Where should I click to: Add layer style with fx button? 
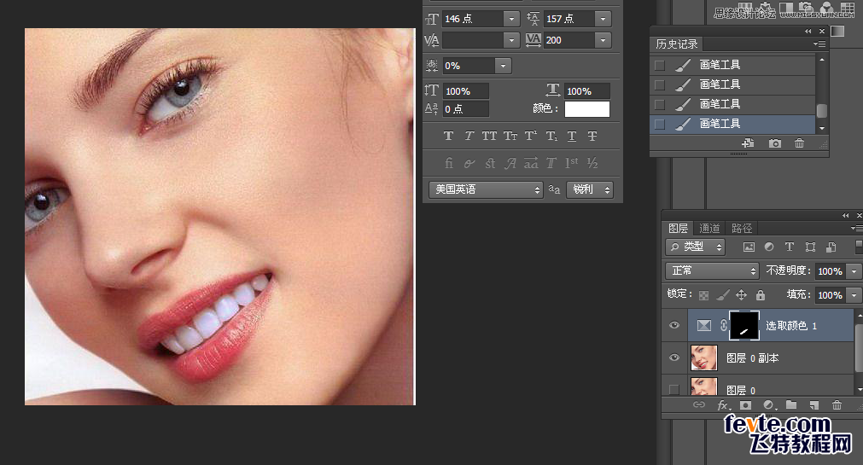point(723,405)
